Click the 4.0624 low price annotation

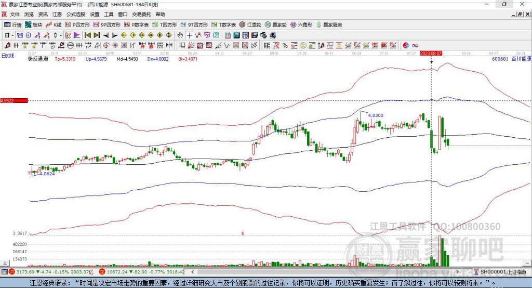point(47,174)
